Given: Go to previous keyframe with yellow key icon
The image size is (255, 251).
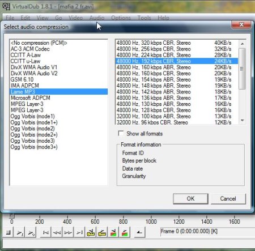Looking at the screenshot, I should (x=91, y=232).
